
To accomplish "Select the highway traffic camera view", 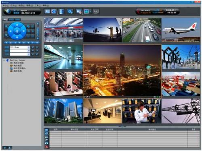I will (142, 30).
